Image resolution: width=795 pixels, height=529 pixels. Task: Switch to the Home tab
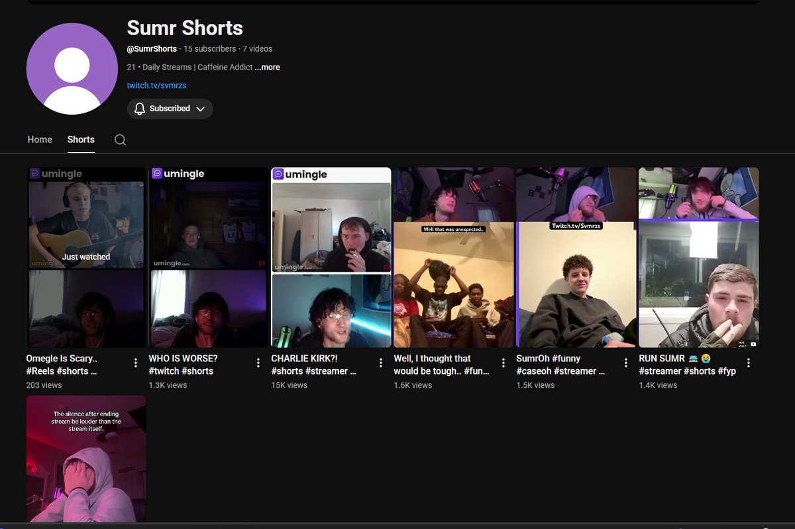[40, 139]
